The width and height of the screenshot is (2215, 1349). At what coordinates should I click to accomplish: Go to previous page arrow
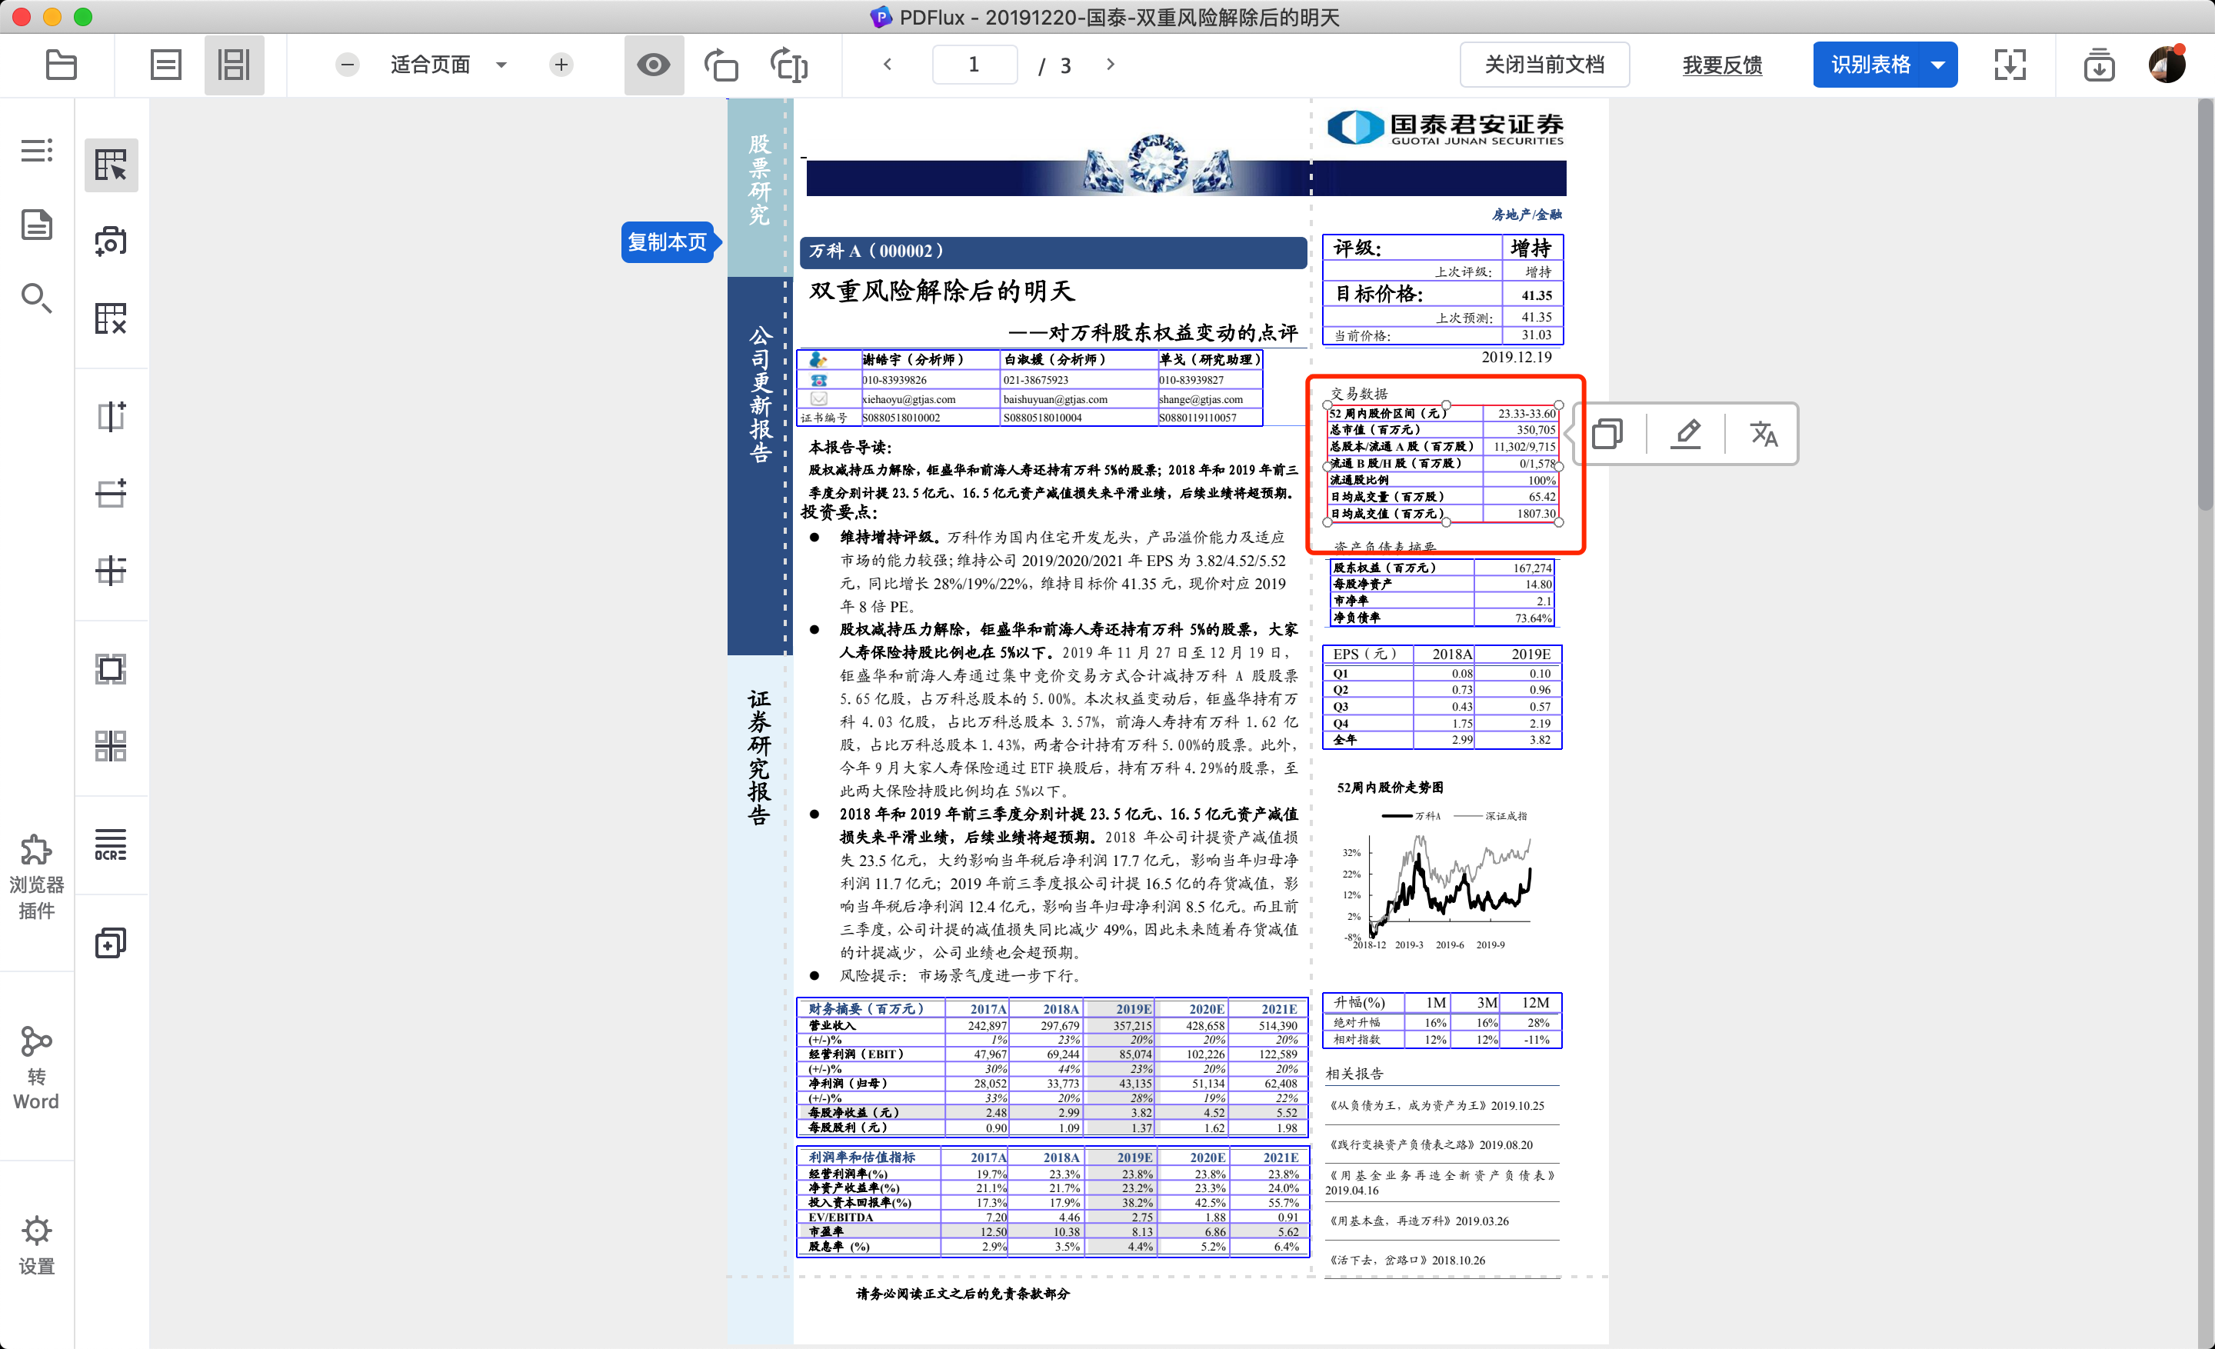888,64
